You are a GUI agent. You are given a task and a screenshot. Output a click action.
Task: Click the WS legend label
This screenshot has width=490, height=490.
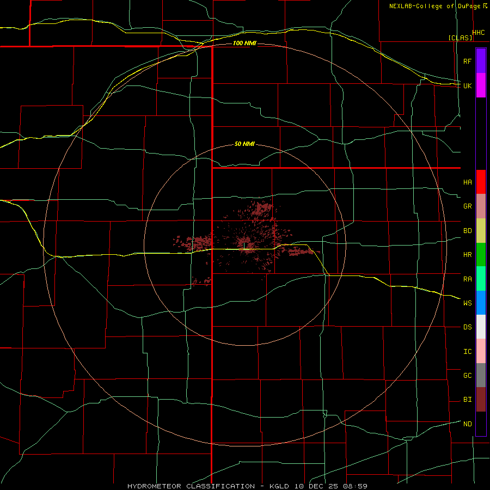[467, 303]
